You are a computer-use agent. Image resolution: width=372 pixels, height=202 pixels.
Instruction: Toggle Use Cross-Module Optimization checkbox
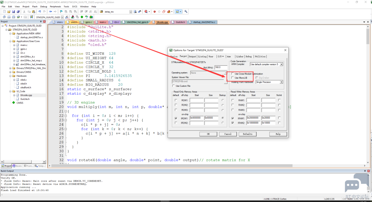[232, 74]
